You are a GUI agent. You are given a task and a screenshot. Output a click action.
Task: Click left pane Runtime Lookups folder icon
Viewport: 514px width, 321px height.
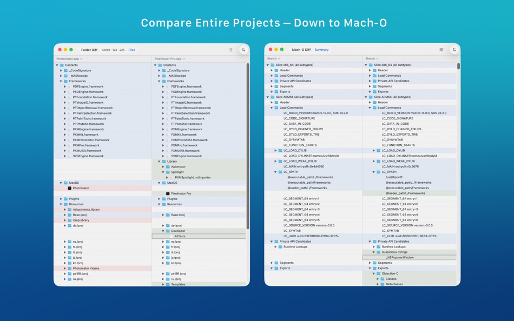pyautogui.click(x=280, y=246)
